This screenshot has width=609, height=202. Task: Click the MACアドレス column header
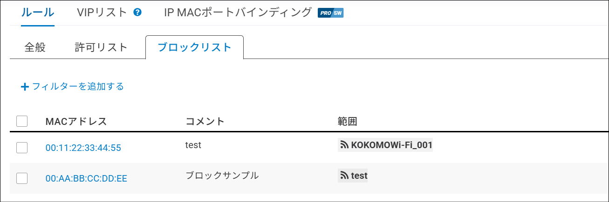[76, 122]
